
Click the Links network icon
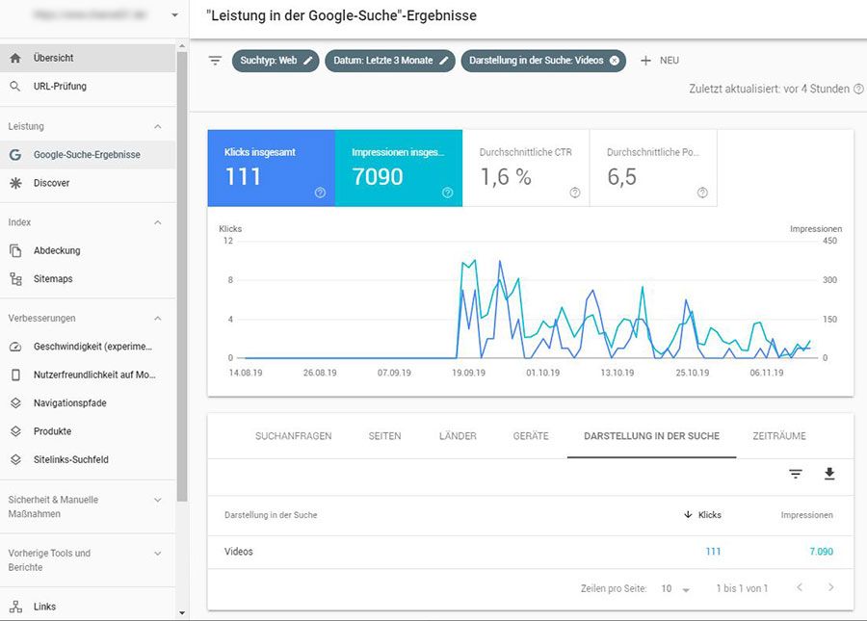[15, 607]
